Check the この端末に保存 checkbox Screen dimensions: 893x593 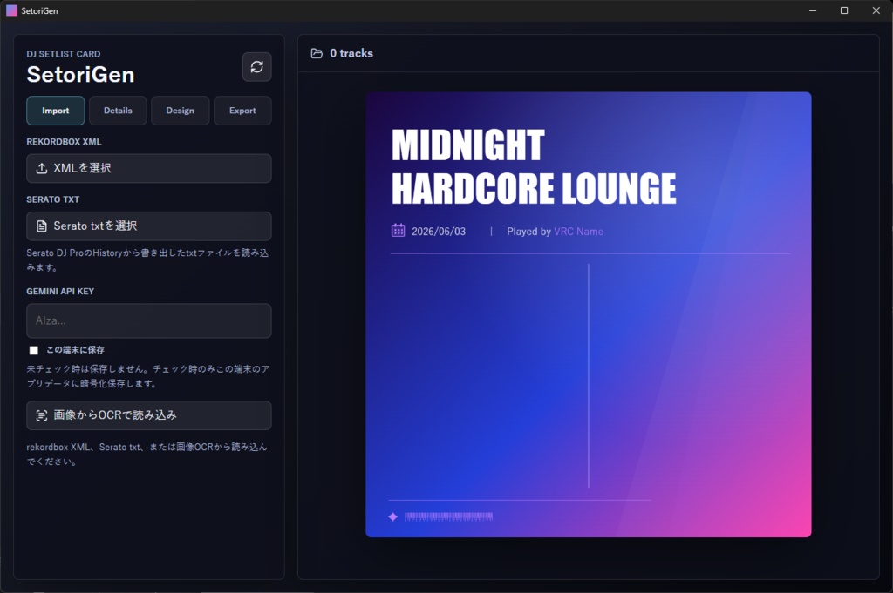[34, 350]
